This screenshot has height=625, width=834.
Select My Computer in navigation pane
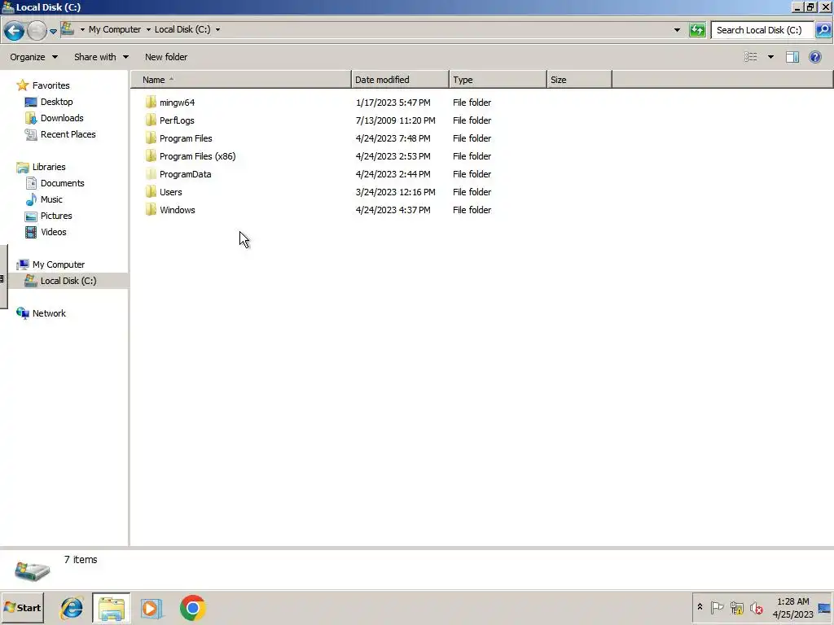click(59, 264)
